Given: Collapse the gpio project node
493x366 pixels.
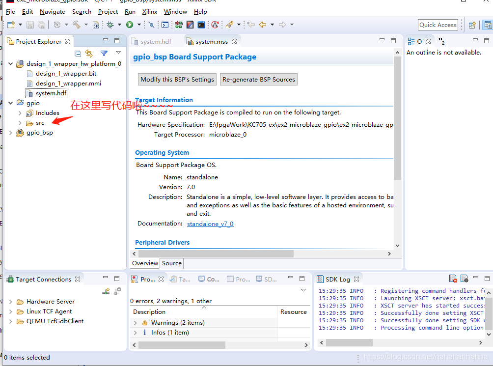Looking at the screenshot, I should [11, 103].
